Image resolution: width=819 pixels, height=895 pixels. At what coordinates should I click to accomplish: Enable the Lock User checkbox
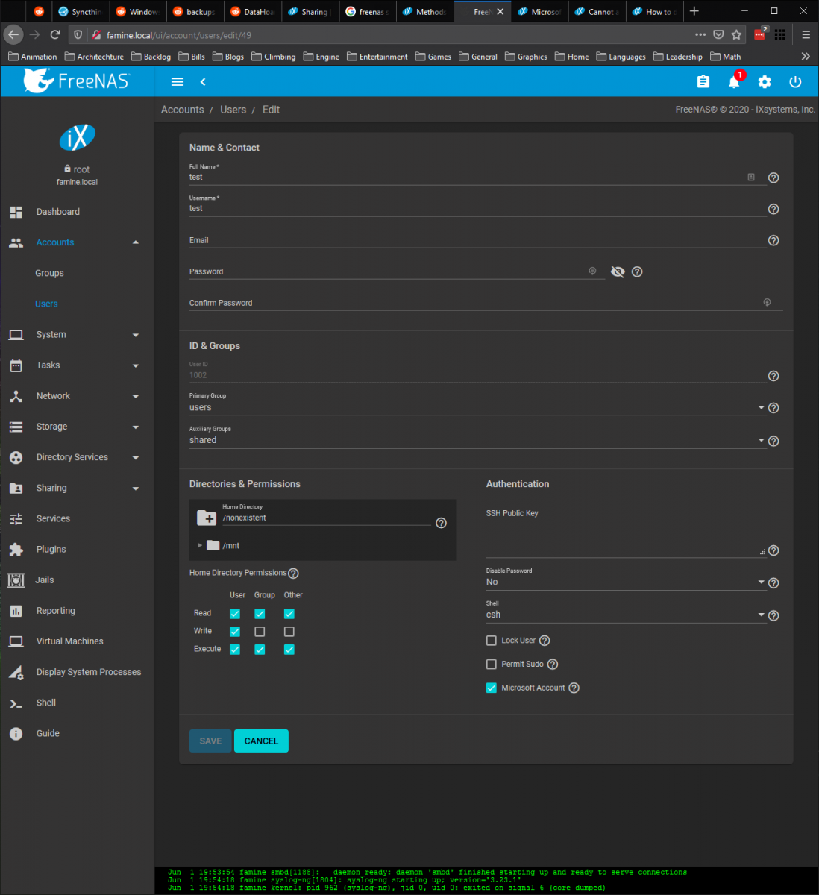tap(492, 641)
